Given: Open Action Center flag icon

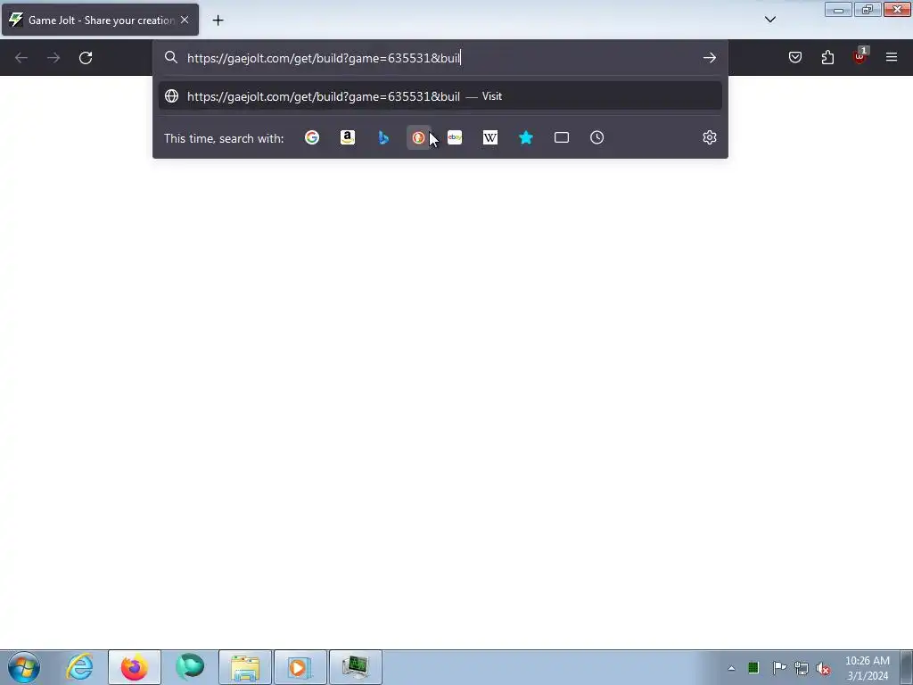Looking at the screenshot, I should (779, 667).
